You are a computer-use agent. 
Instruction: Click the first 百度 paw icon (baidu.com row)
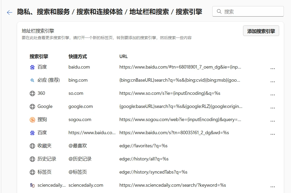coord(32,67)
